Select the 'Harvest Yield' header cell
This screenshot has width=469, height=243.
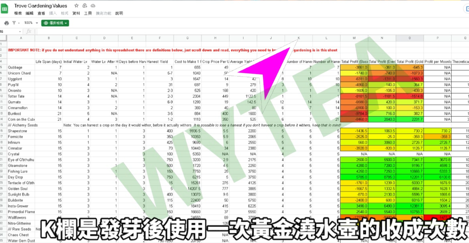[160, 62]
